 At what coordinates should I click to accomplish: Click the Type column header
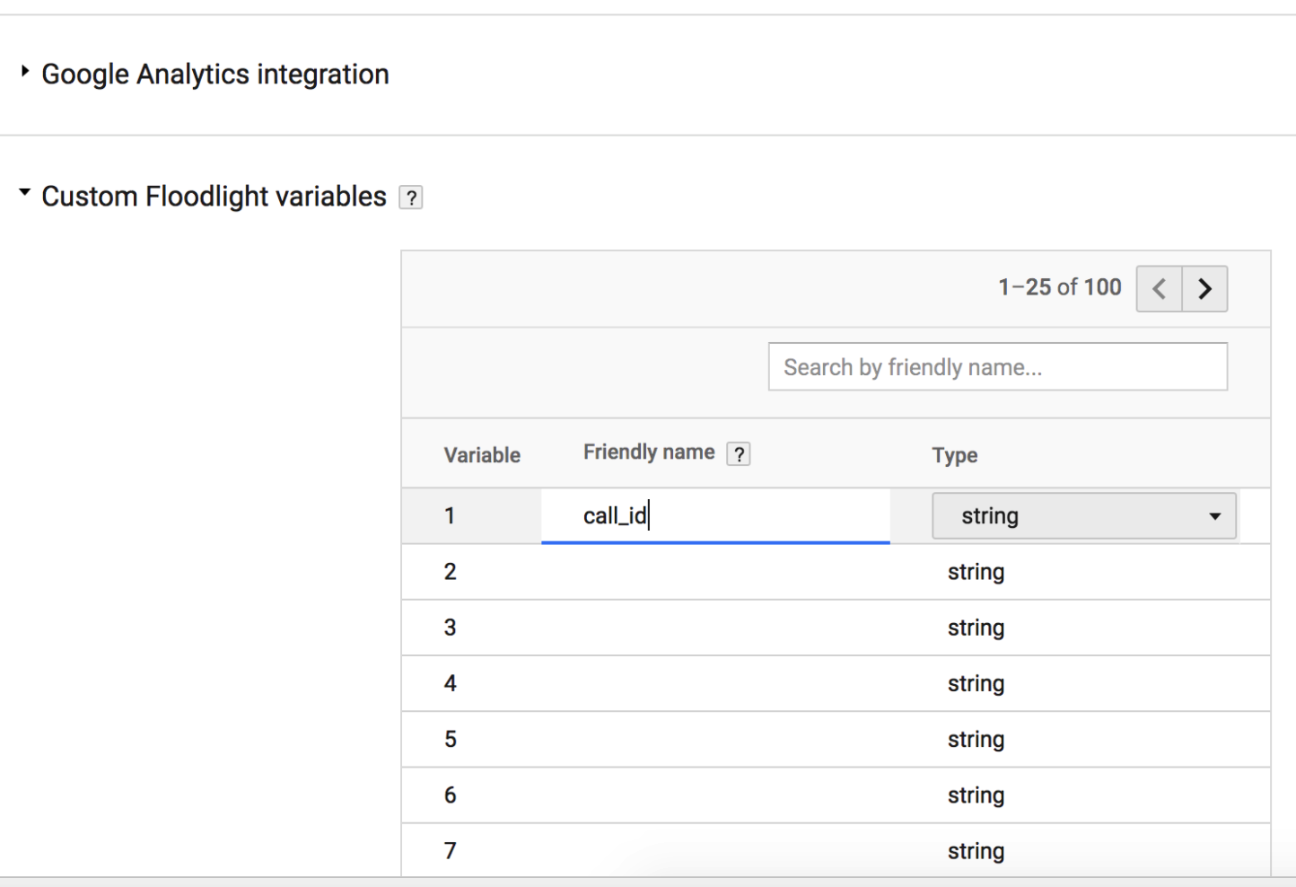(954, 455)
